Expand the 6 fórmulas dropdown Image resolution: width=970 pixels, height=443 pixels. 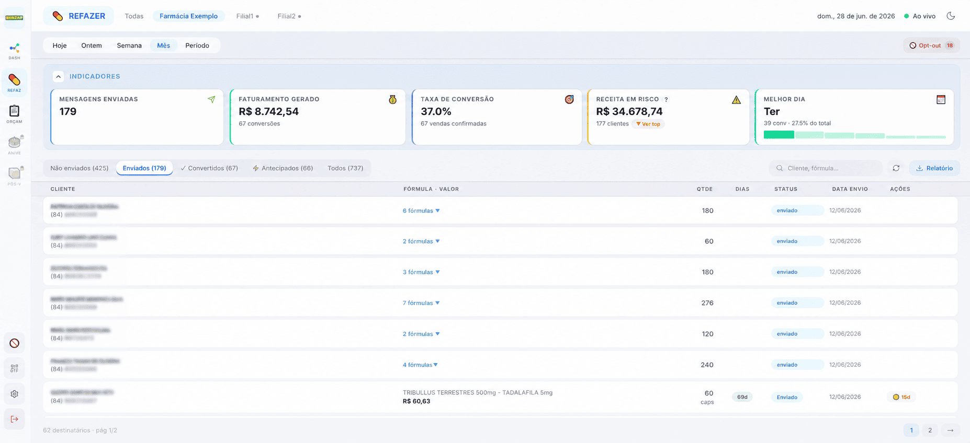coord(421,211)
